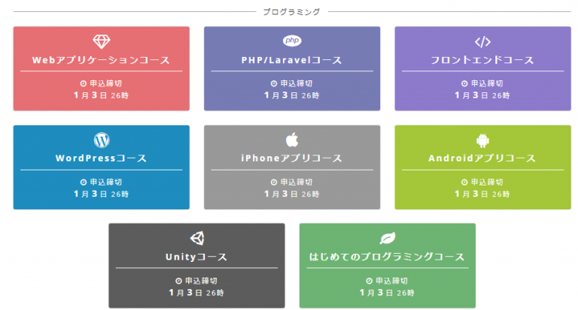Viewport: 578px width, 310px height.
Task: Click the leaf icon on はじめてのプログラミングコース
Action: (x=388, y=238)
